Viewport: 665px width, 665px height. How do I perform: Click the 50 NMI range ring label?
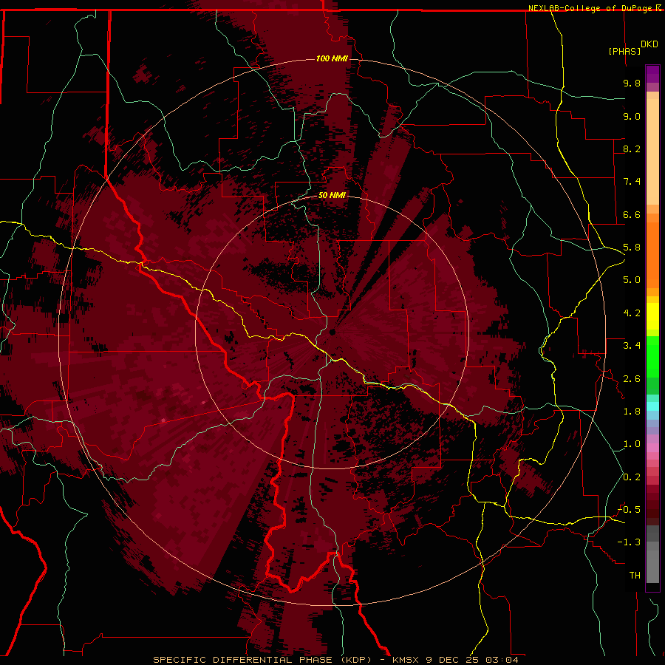point(332,195)
